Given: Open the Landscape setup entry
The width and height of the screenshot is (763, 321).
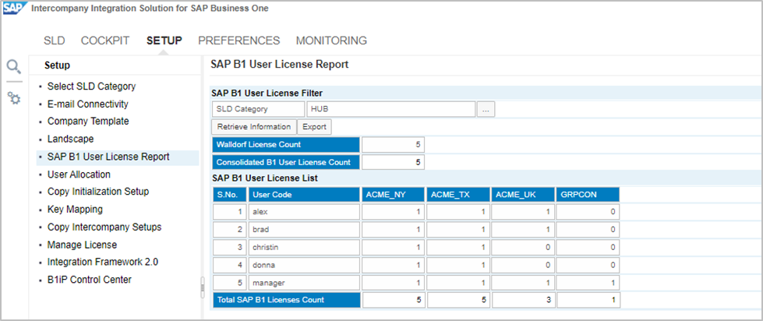Looking at the screenshot, I should [x=70, y=139].
